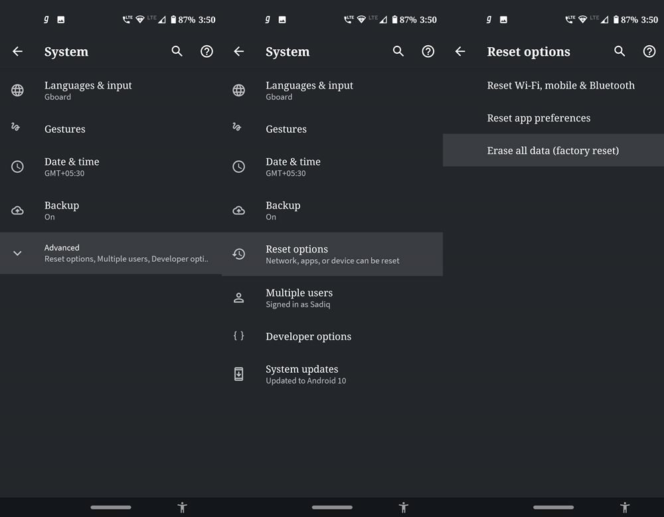Open Reset options in the System list

coord(333,254)
